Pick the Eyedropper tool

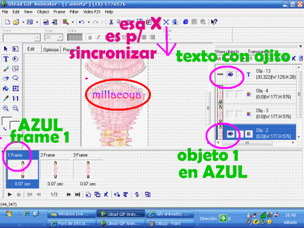5,98
